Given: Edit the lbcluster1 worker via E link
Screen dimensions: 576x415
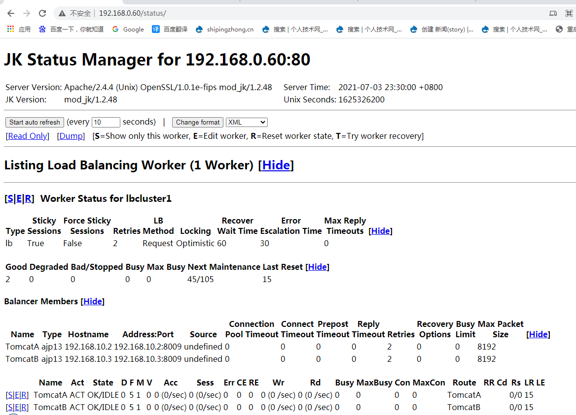Looking at the screenshot, I should pyautogui.click(x=19, y=198).
